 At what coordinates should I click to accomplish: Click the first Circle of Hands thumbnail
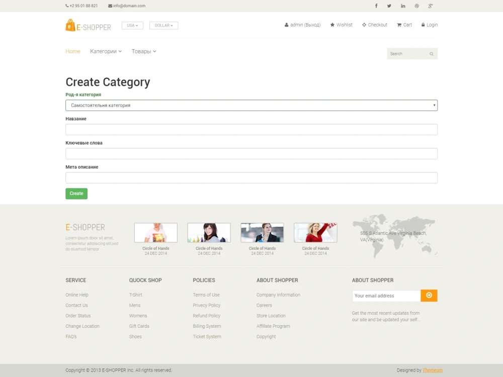coord(155,232)
